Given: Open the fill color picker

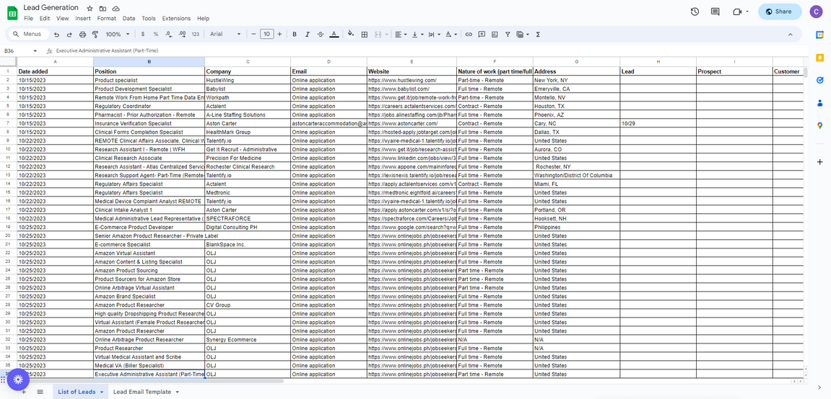Looking at the screenshot, I should click(350, 35).
